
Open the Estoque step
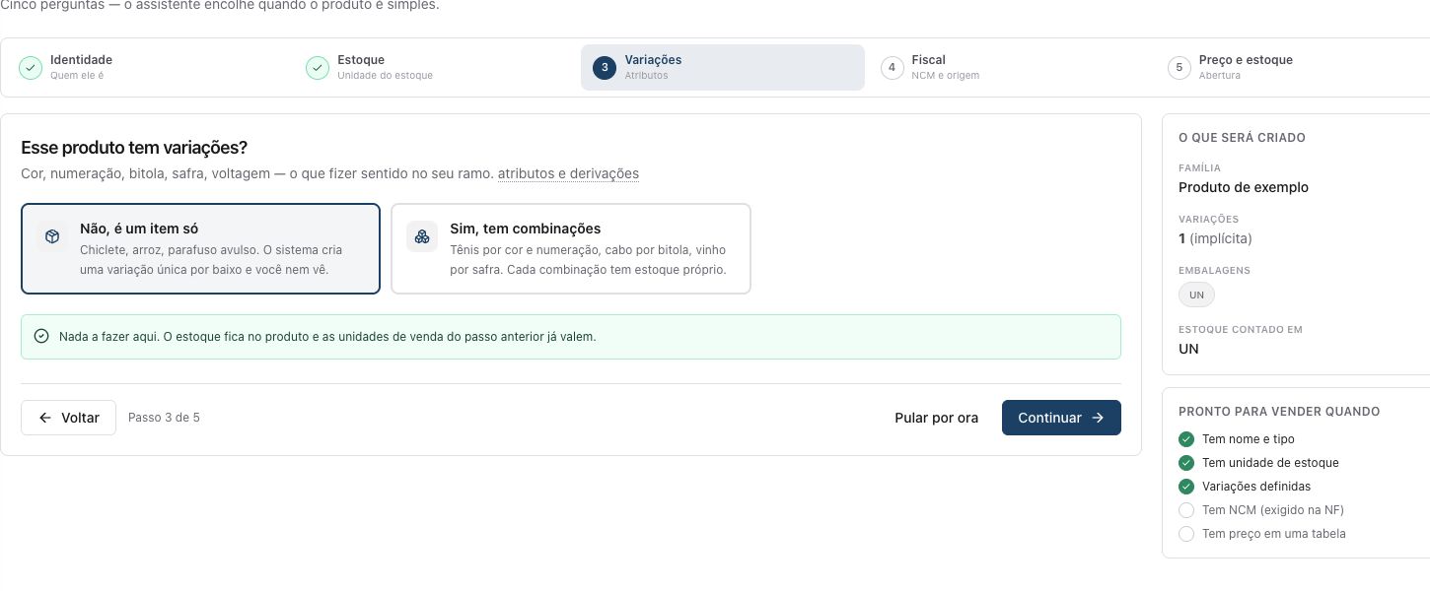click(x=436, y=67)
